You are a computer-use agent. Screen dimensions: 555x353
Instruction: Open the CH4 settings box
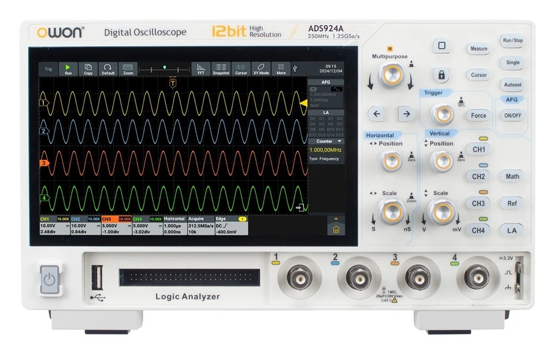[147, 226]
